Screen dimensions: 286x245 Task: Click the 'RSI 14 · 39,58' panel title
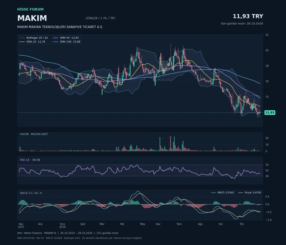point(30,160)
